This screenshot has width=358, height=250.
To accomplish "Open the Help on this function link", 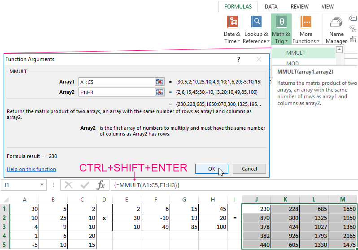I will point(31,169).
